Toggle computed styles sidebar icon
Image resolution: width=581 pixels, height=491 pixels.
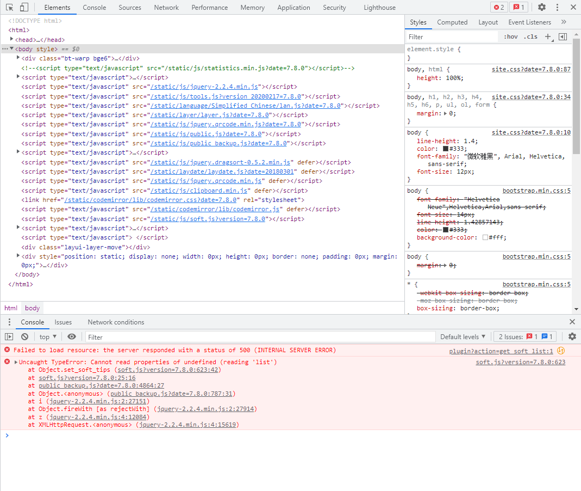[x=563, y=36]
